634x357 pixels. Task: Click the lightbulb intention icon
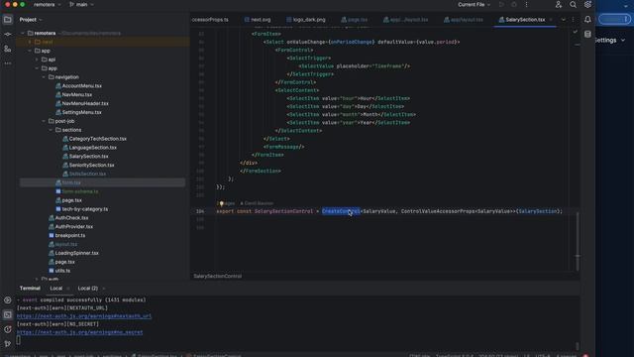coord(221,203)
